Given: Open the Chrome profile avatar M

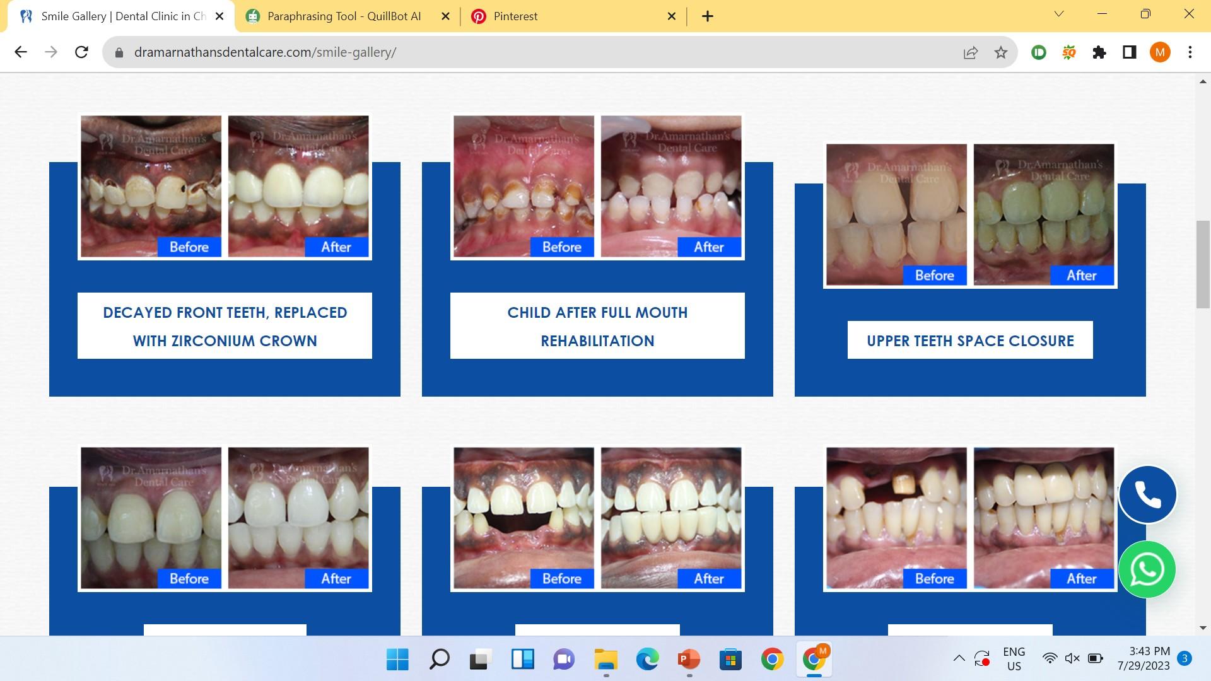Looking at the screenshot, I should [x=1160, y=52].
